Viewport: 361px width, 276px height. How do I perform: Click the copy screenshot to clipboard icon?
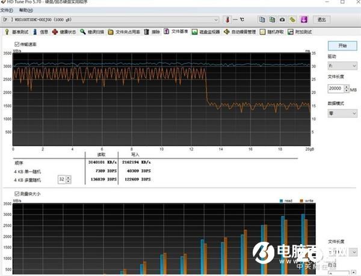pos(272,20)
